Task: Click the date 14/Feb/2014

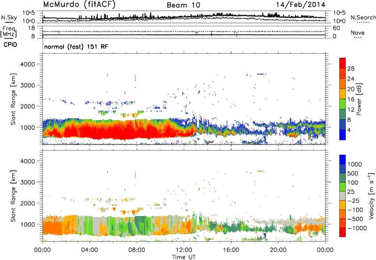Action: (x=300, y=5)
